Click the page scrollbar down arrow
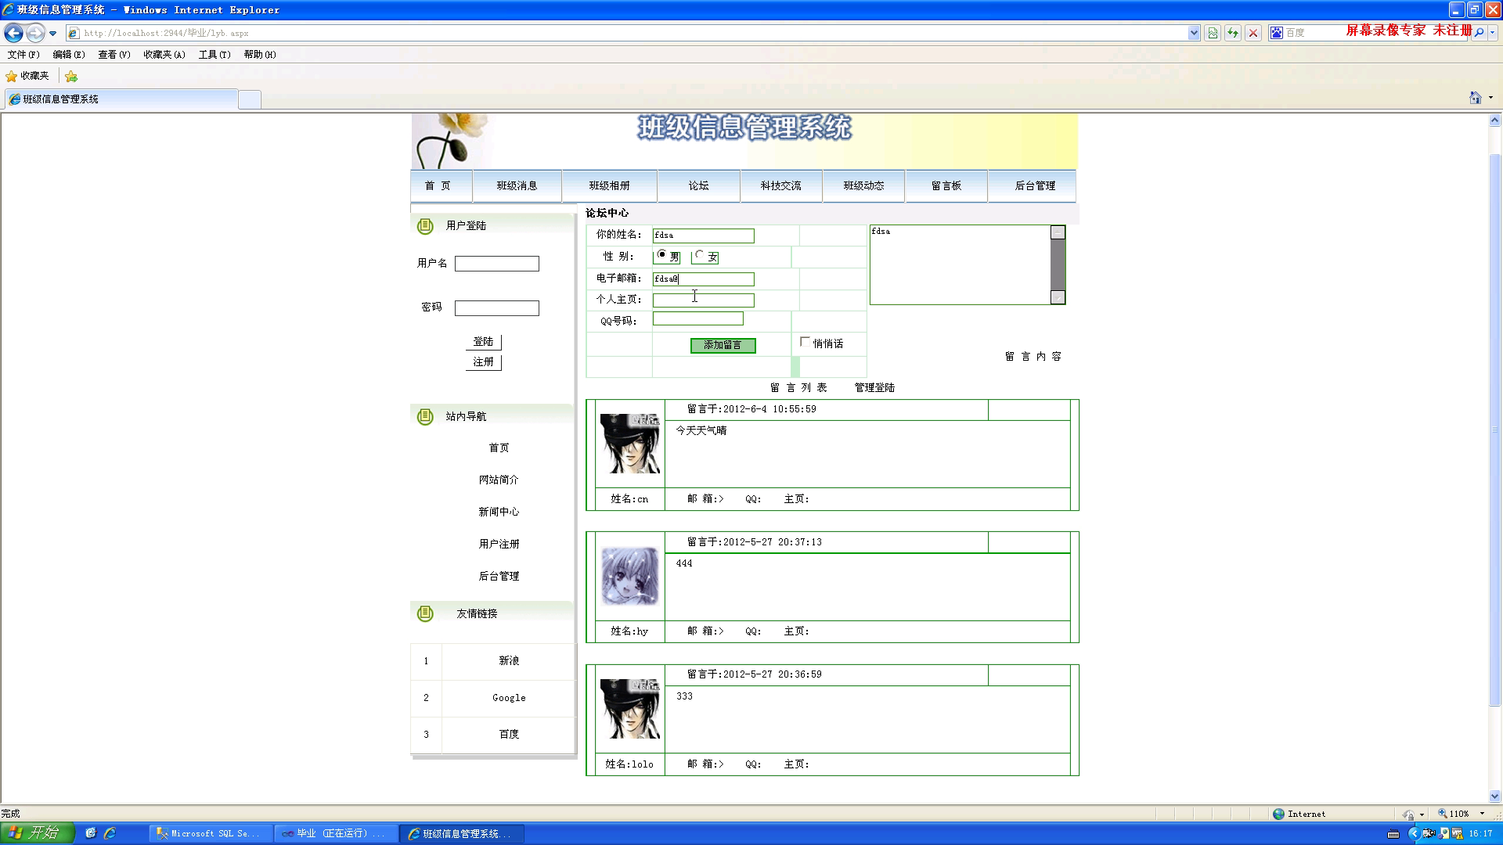The height and width of the screenshot is (845, 1503). pyautogui.click(x=1494, y=796)
